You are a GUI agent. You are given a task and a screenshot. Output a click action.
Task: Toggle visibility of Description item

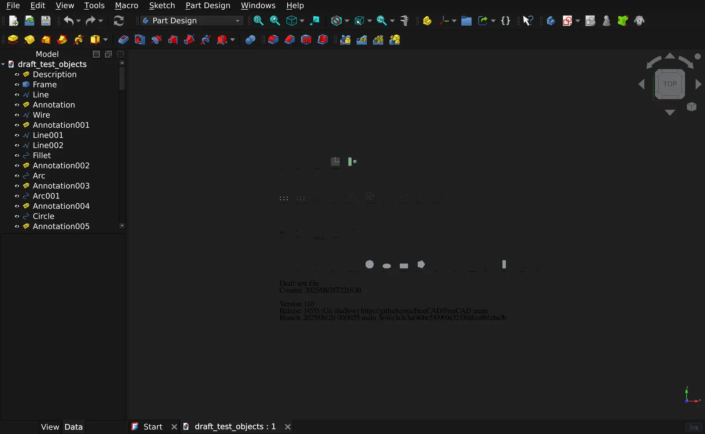click(17, 74)
